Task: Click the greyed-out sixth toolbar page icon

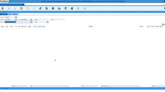Action: pyautogui.click(x=34, y=8)
